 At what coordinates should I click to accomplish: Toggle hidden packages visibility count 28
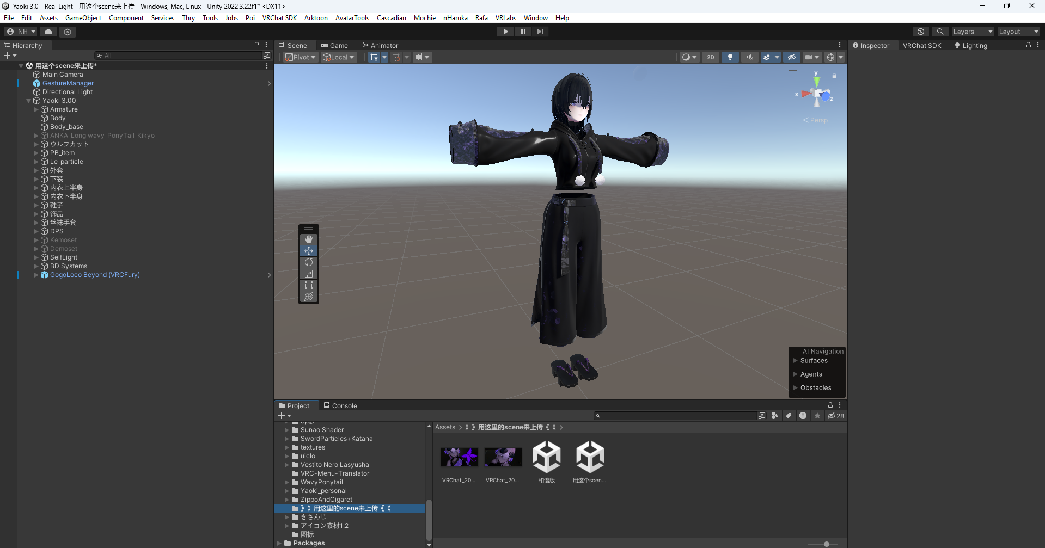[836, 416]
